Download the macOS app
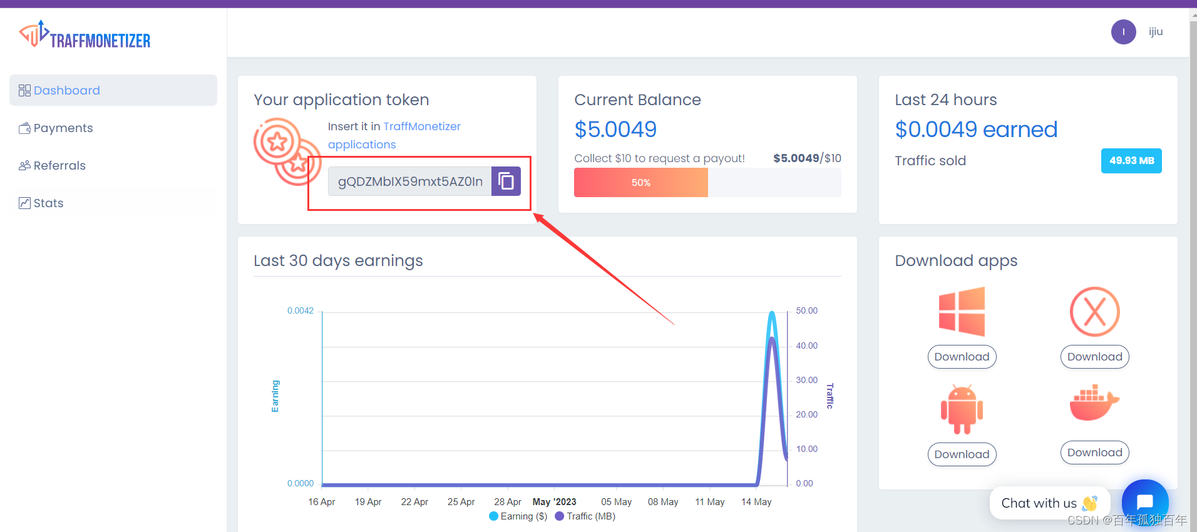This screenshot has height=532, width=1197. pyautogui.click(x=1094, y=357)
